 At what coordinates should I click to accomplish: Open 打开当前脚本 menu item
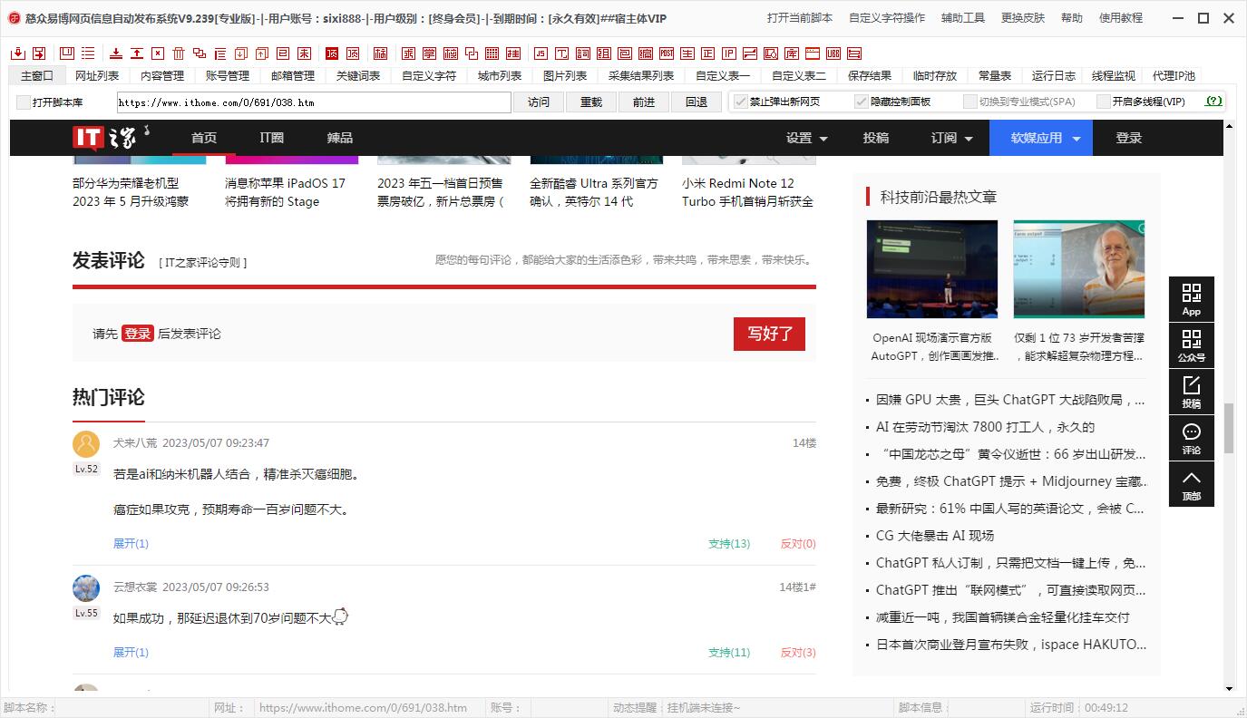800,17
